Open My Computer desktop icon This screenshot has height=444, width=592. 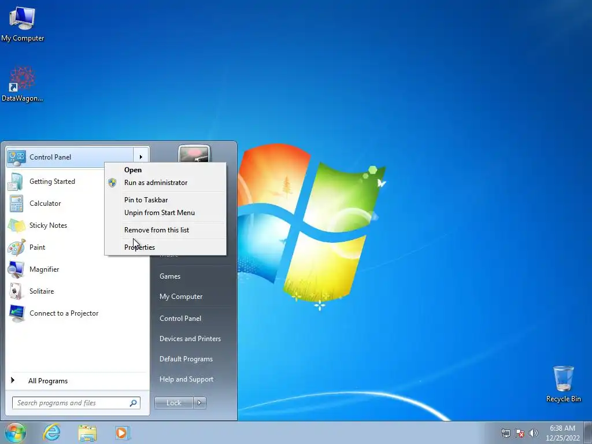pyautogui.click(x=23, y=23)
